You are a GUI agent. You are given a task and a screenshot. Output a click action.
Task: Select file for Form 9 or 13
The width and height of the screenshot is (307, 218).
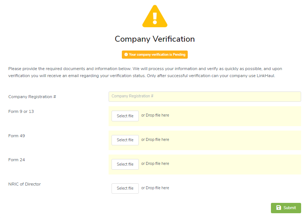click(x=125, y=116)
